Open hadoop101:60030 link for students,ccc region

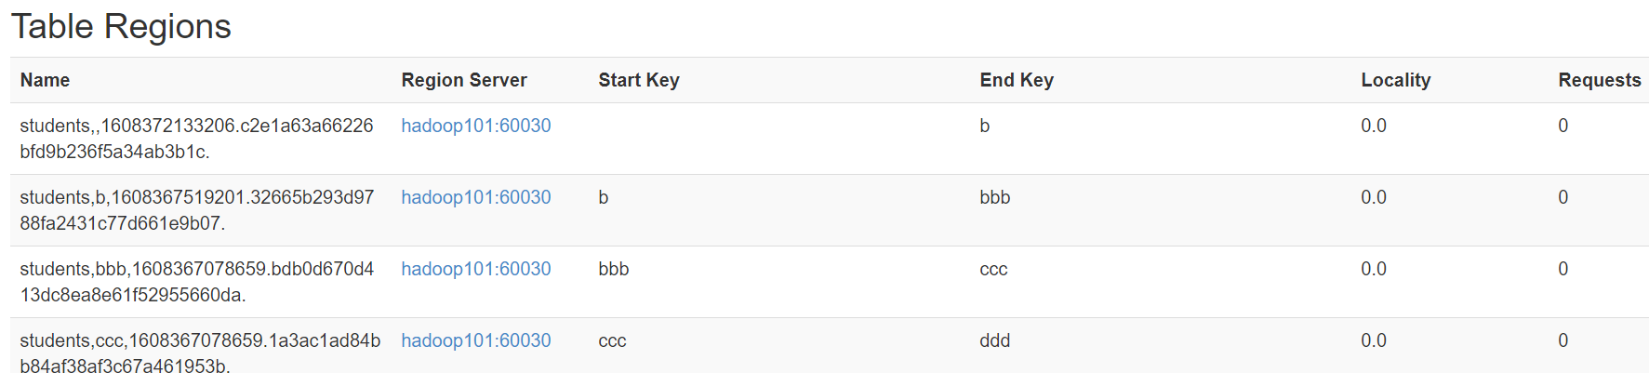[476, 340]
